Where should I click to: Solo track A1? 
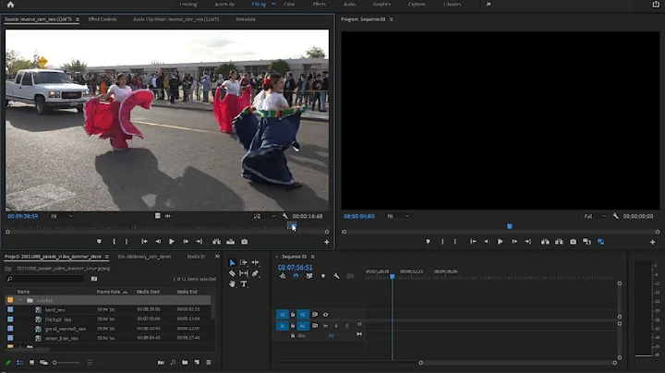click(336, 326)
